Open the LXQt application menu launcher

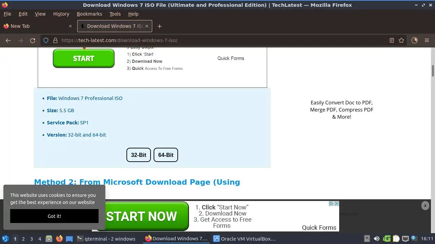point(5,239)
